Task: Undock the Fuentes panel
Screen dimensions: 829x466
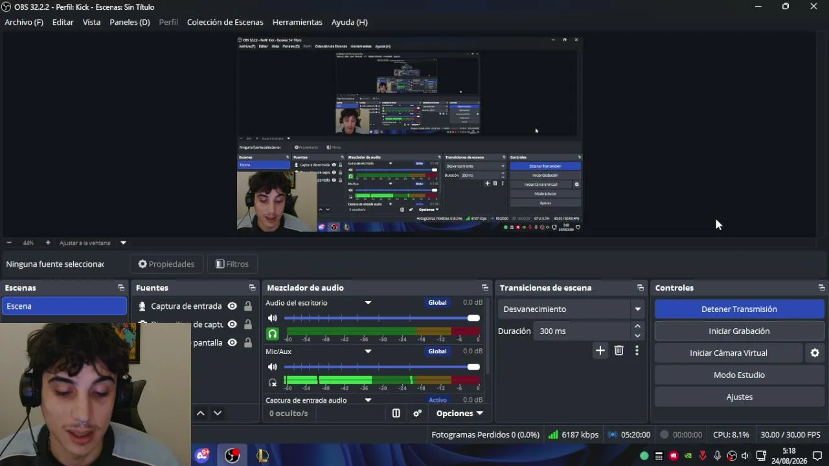Action: pos(253,287)
